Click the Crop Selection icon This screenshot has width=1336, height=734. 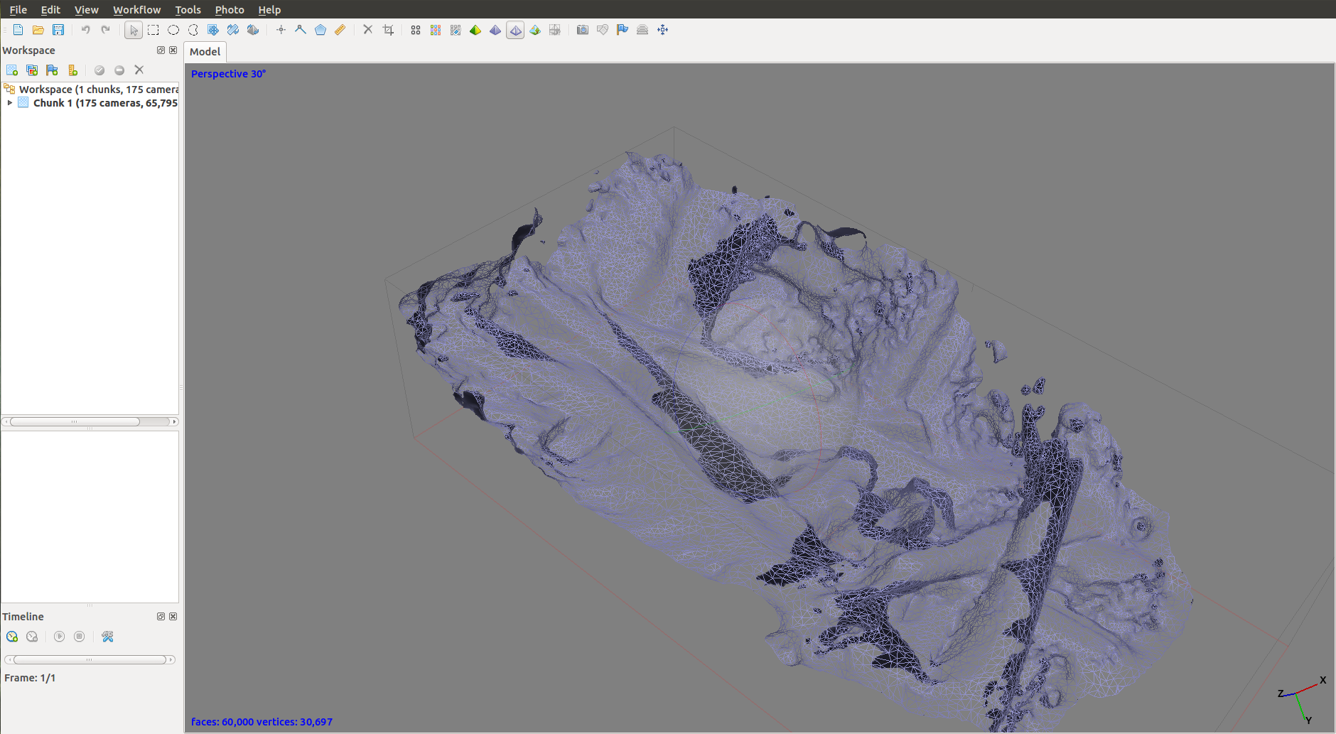pos(388,30)
